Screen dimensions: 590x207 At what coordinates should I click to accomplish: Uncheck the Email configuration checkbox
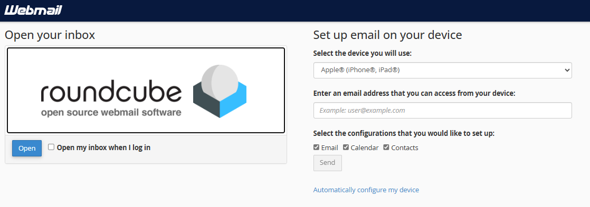[x=317, y=147]
